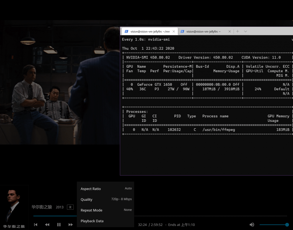Image resolution: width=293 pixels, height=230 pixels.
Task: Click the 24% GPU-Util value
Action: coord(258,89)
